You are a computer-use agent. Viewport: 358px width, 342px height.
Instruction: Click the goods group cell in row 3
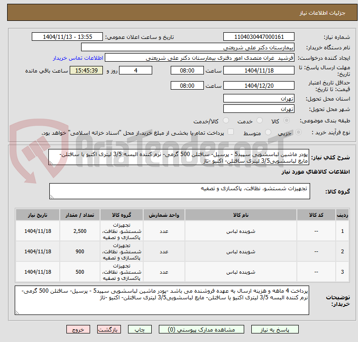tap(121, 272)
